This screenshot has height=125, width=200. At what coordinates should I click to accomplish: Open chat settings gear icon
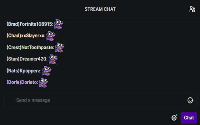pos(174,118)
